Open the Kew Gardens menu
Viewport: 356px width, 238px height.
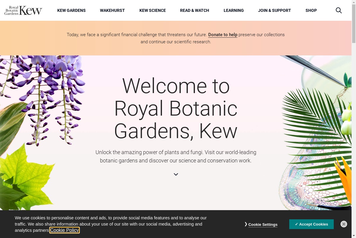[x=71, y=10]
